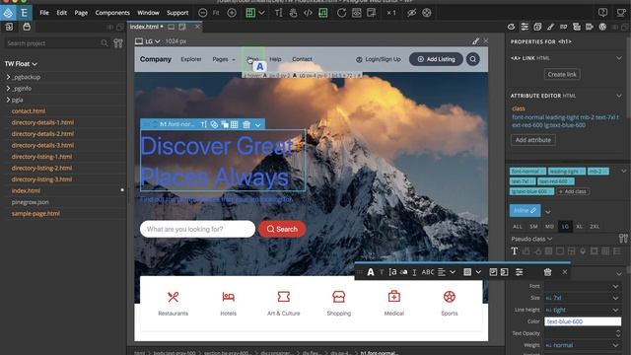Click the Add Listing button in preview
The image size is (631, 355).
(x=436, y=59)
